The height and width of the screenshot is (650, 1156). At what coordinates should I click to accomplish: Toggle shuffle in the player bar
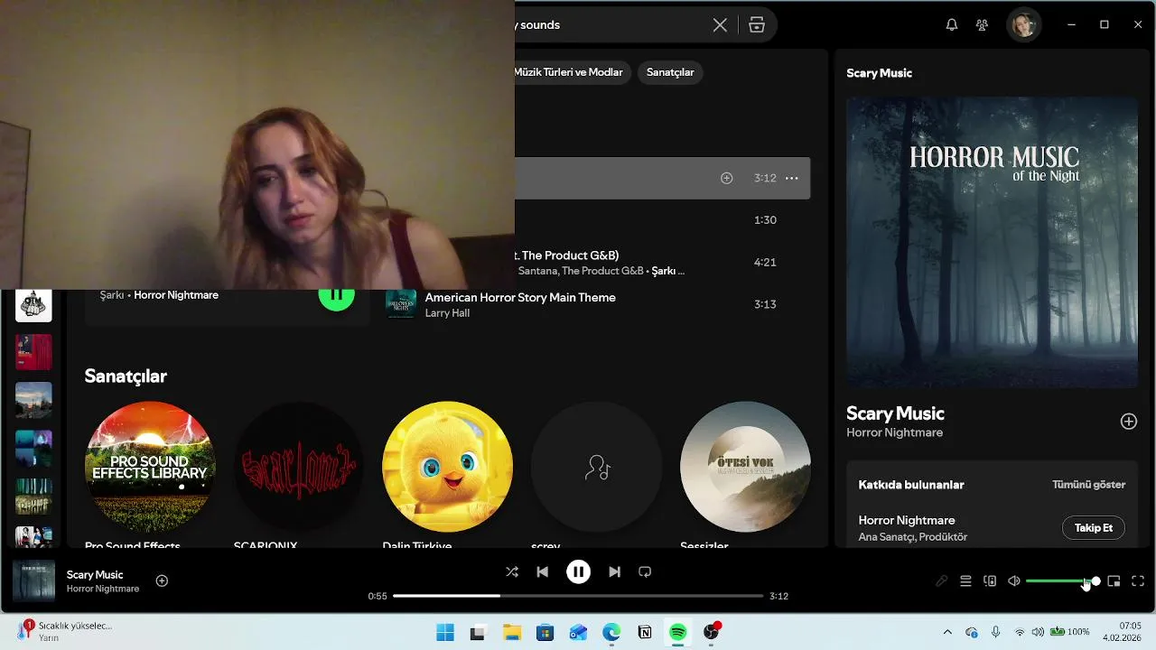[x=512, y=571]
